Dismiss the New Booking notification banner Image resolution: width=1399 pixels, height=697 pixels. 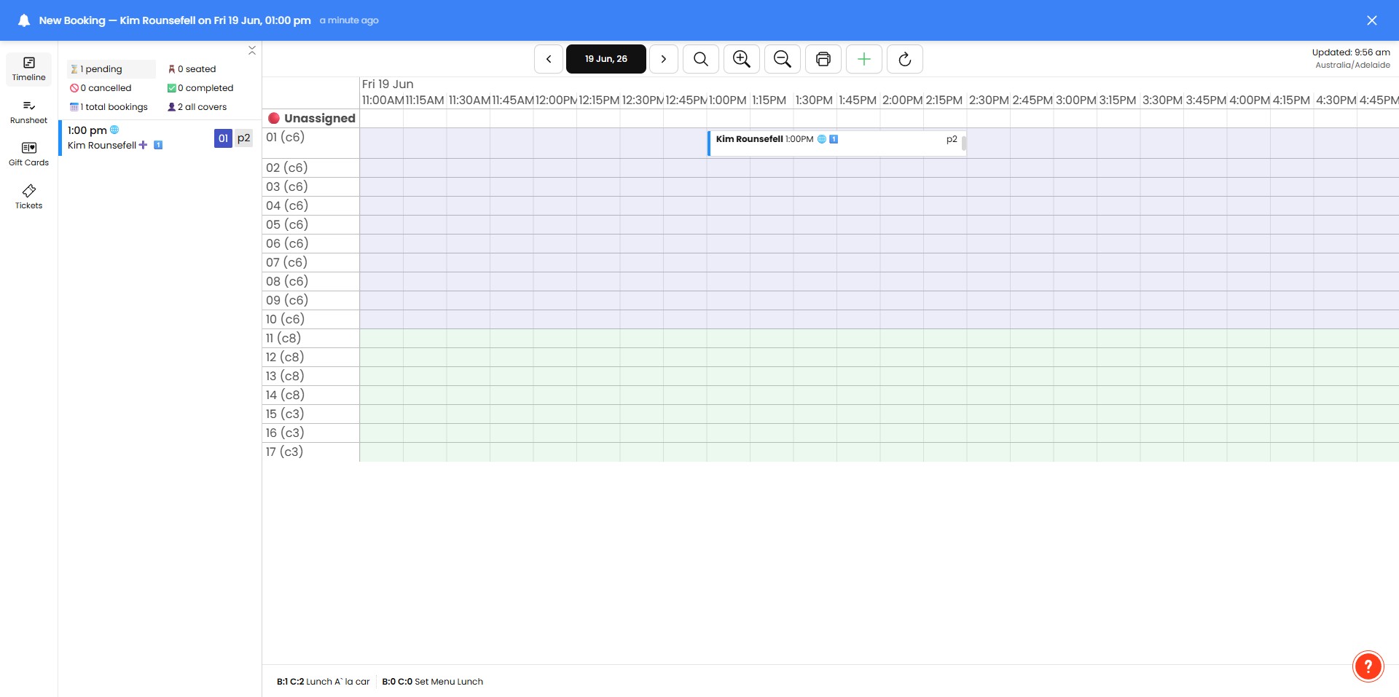tap(1371, 20)
